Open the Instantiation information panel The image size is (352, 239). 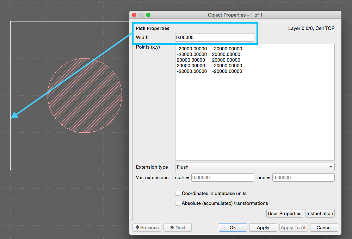coord(320,213)
